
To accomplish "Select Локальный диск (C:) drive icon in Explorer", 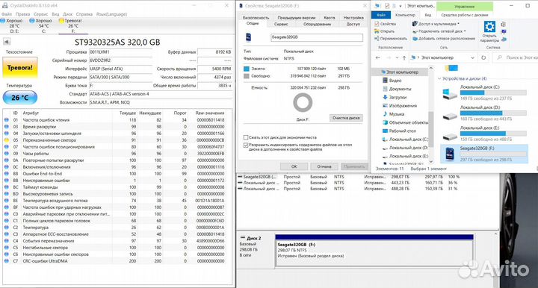I will coord(449,93).
